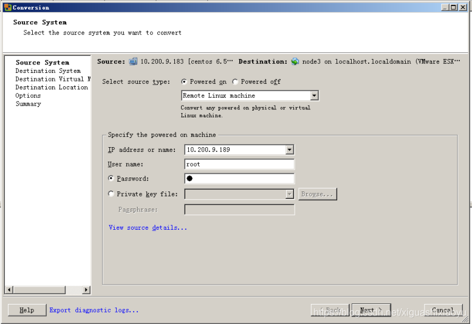Click the sidebar horizontal scrollbar thumb
The image size is (472, 324).
point(39,290)
